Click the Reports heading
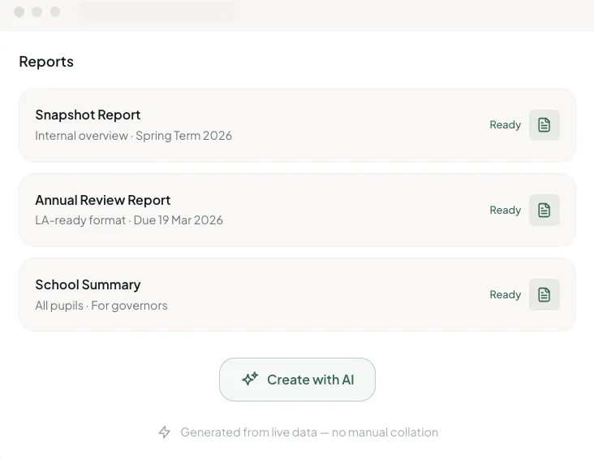594x460 pixels. pos(46,62)
